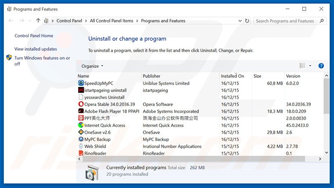The height and width of the screenshot is (188, 334).
Task: Open the recent locations dropdown arrow
Action: [x=30, y=21]
